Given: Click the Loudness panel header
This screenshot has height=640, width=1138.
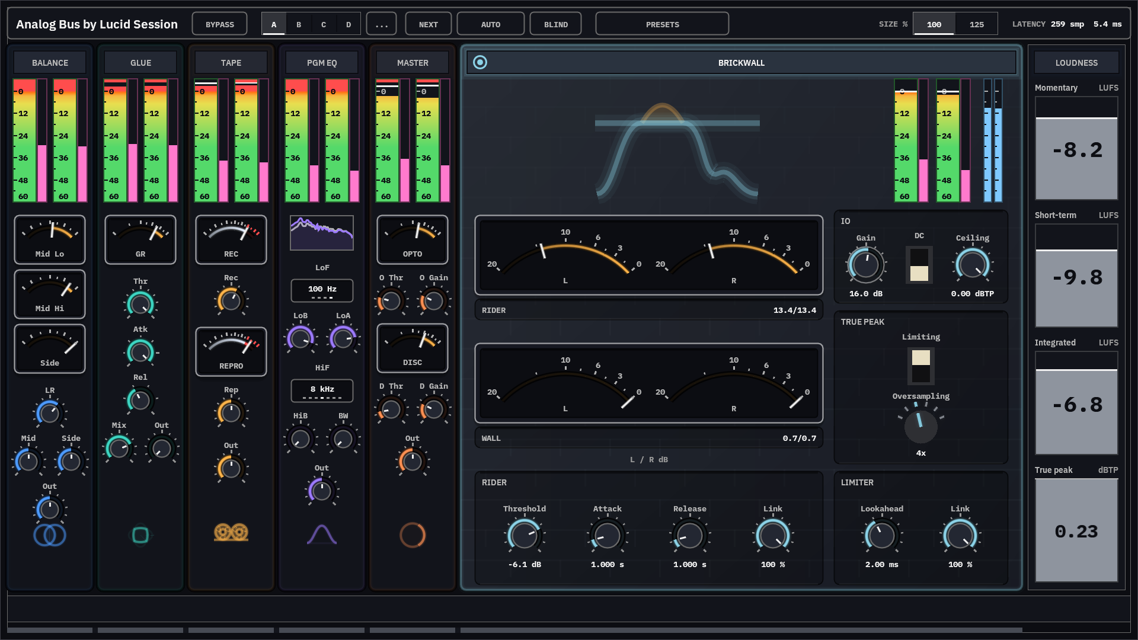Looking at the screenshot, I should [1076, 62].
